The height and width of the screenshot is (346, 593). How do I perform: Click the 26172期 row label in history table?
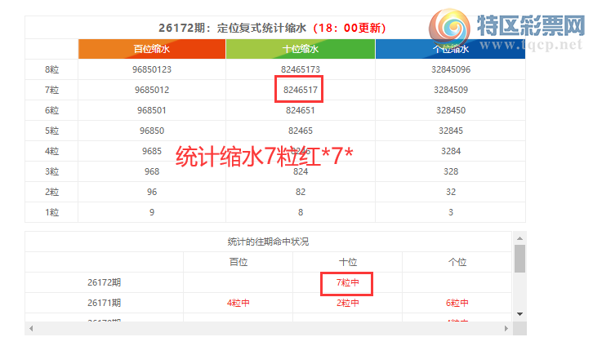(x=104, y=282)
